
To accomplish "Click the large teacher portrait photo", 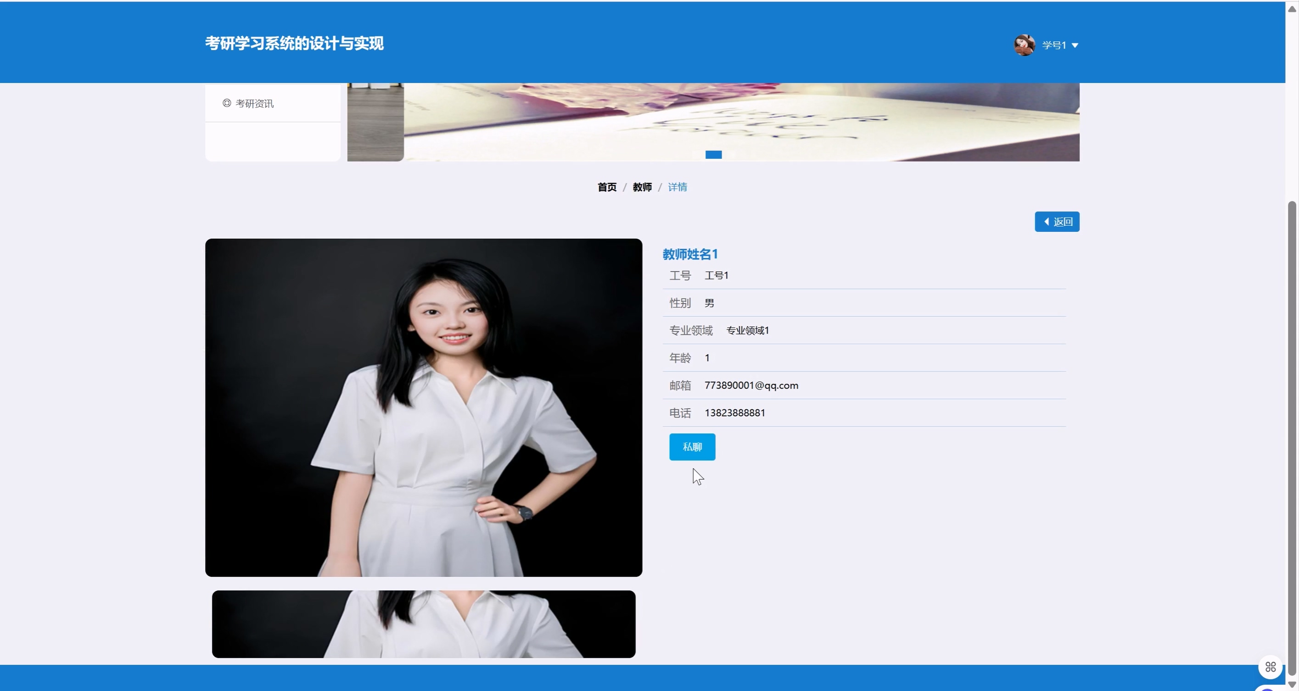I will point(424,407).
